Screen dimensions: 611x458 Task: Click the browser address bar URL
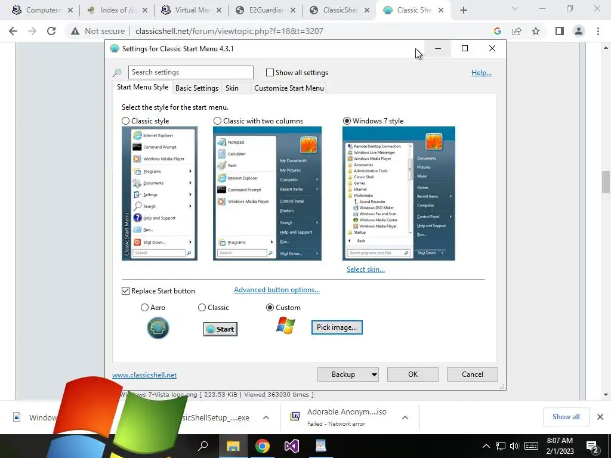pos(229,31)
